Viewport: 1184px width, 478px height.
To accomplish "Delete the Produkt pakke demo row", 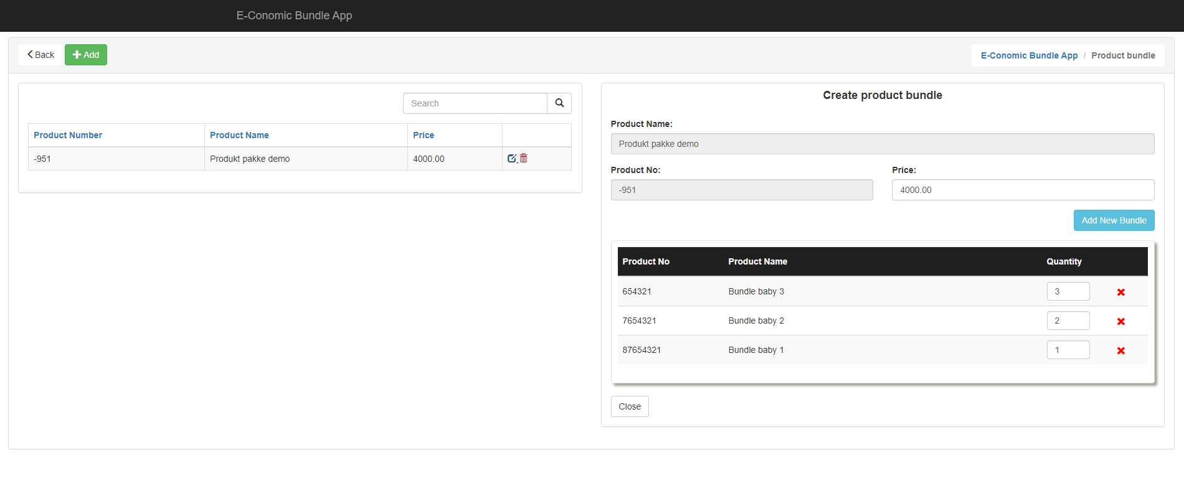I will point(524,159).
